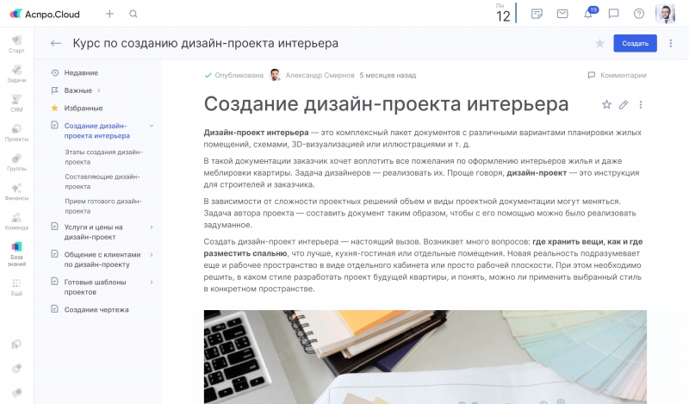689x404 pixels.
Task: Select Создание дизайн-проекта интерьера tree item
Action: pyautogui.click(x=97, y=131)
